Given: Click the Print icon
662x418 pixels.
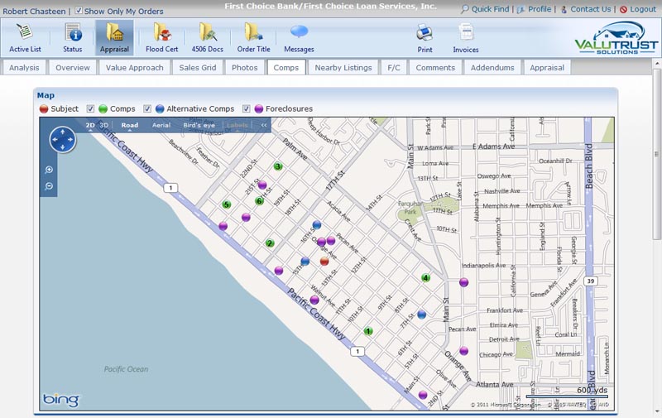Looking at the screenshot, I should pyautogui.click(x=425, y=34).
